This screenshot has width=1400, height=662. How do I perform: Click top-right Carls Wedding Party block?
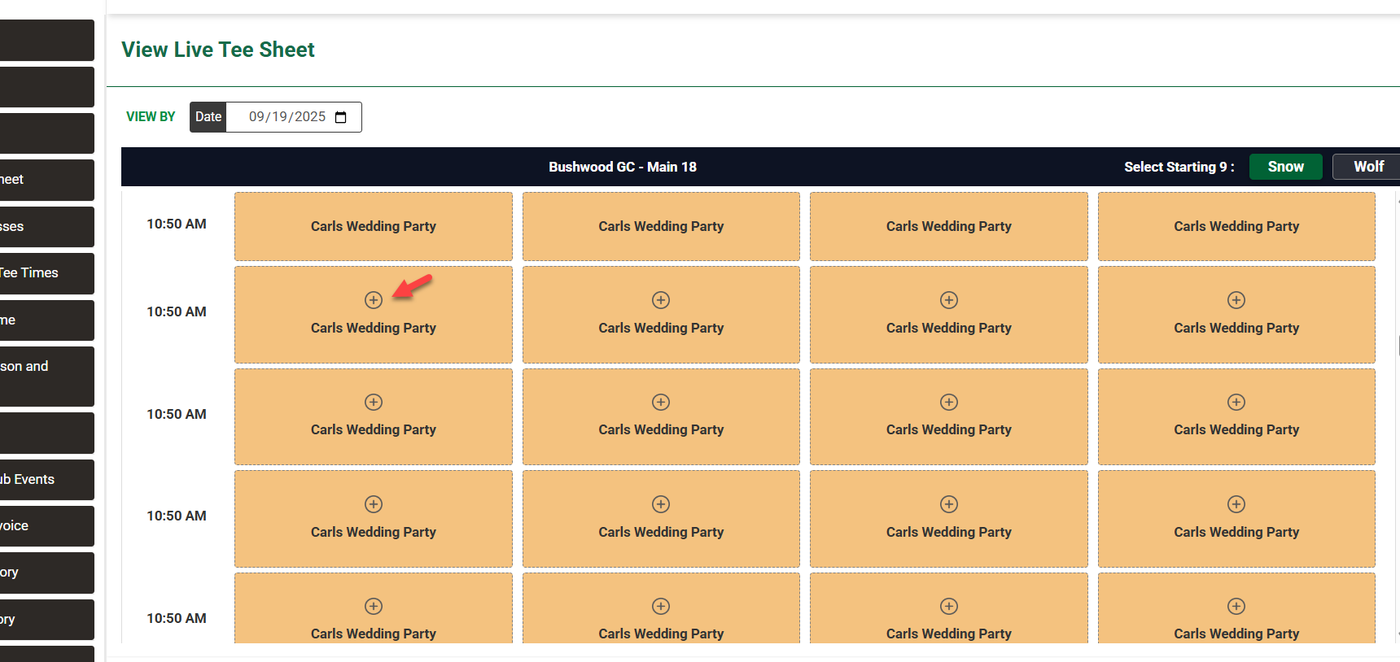(x=1236, y=226)
